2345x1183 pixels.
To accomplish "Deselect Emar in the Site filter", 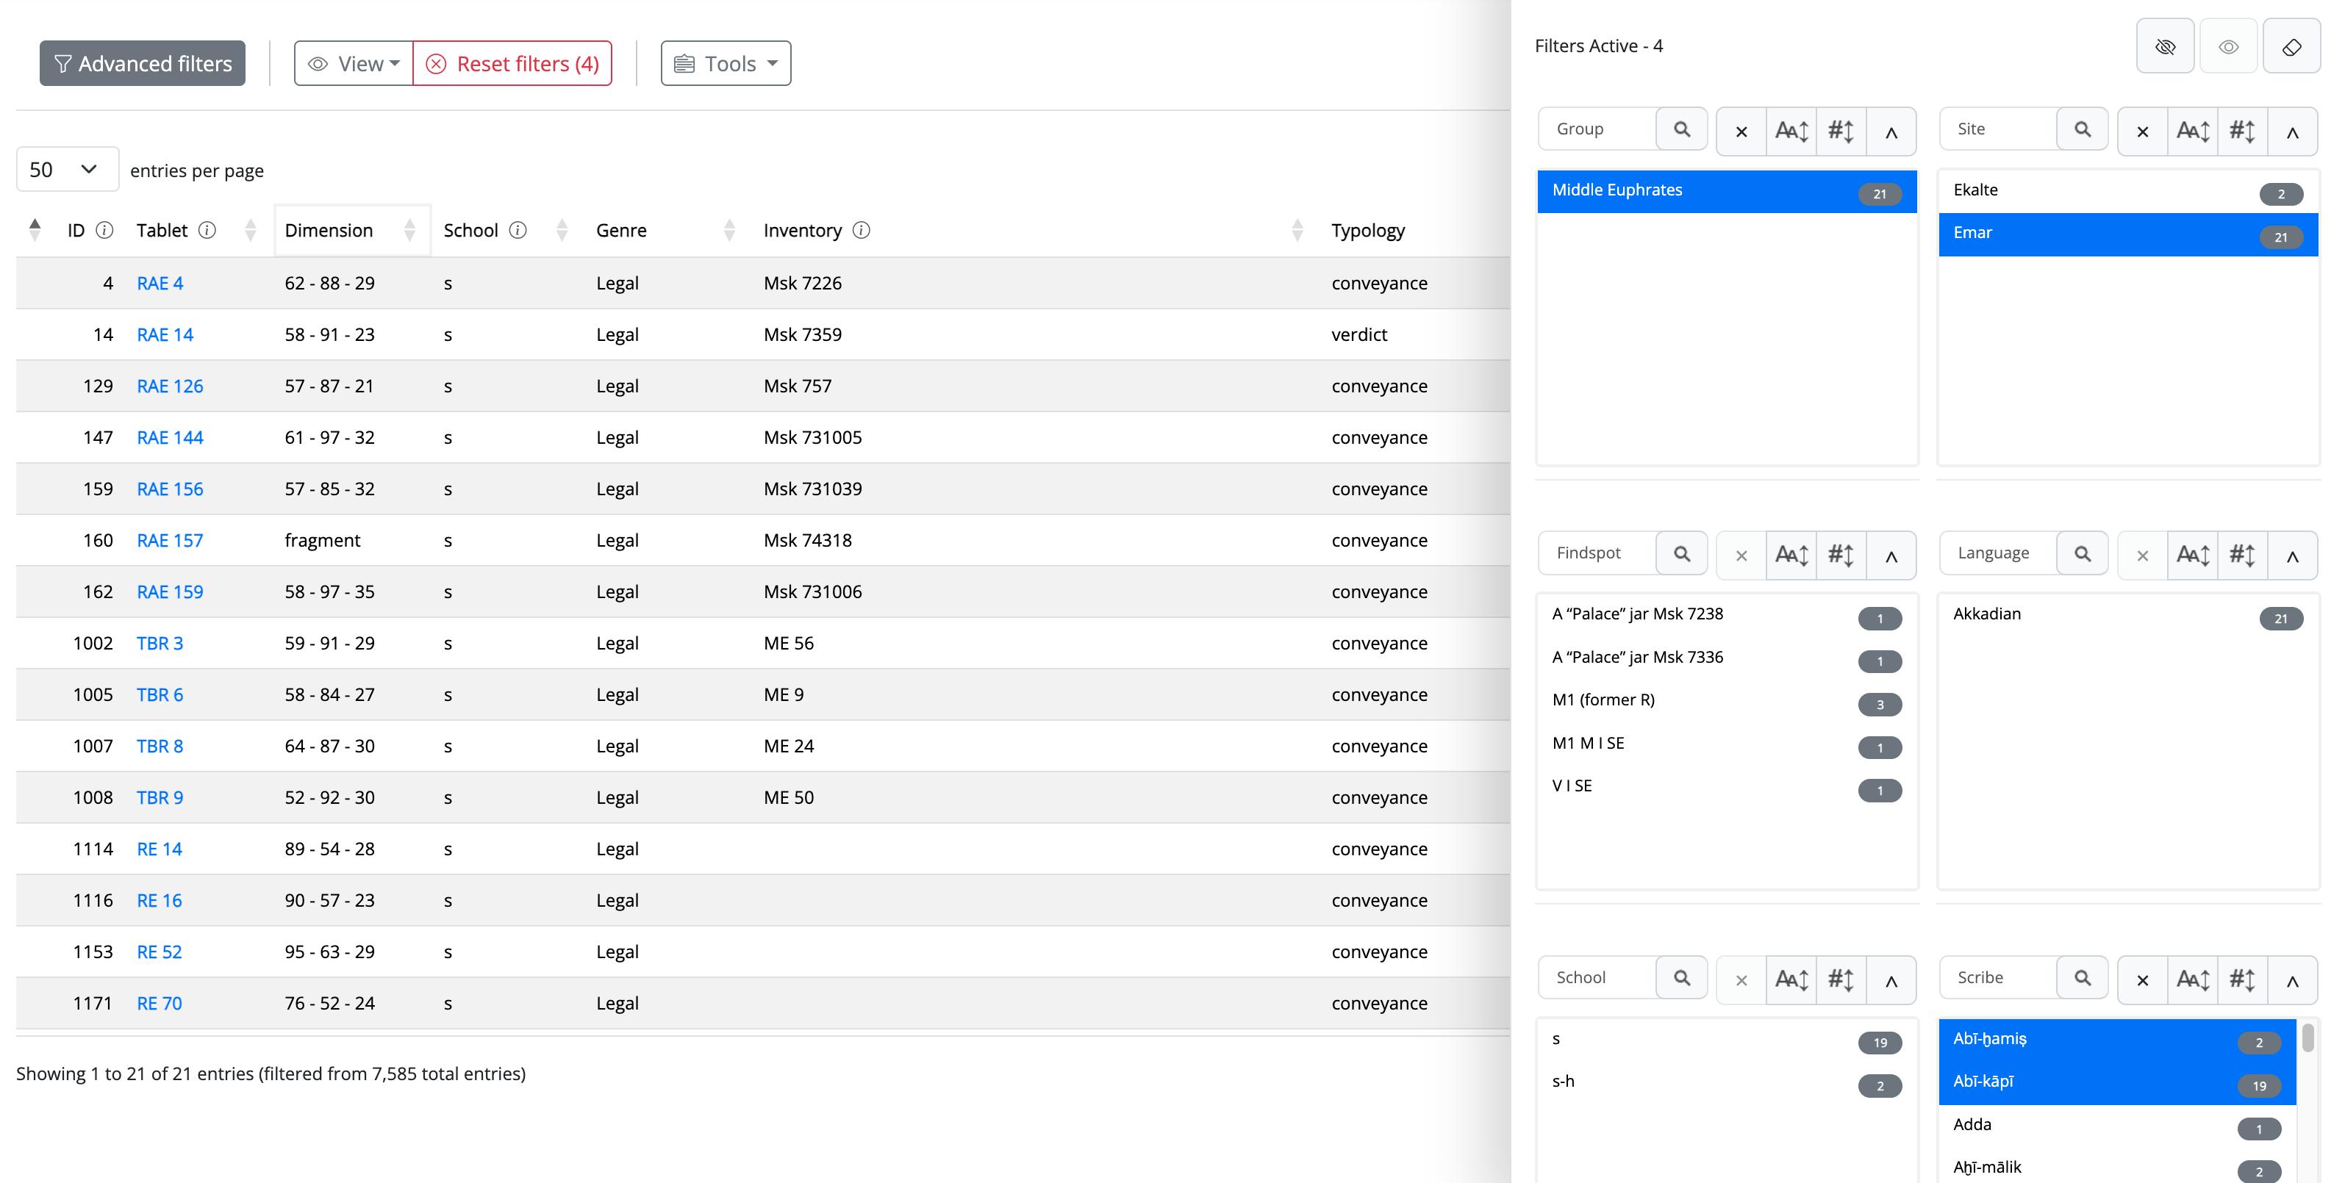I will point(2128,234).
